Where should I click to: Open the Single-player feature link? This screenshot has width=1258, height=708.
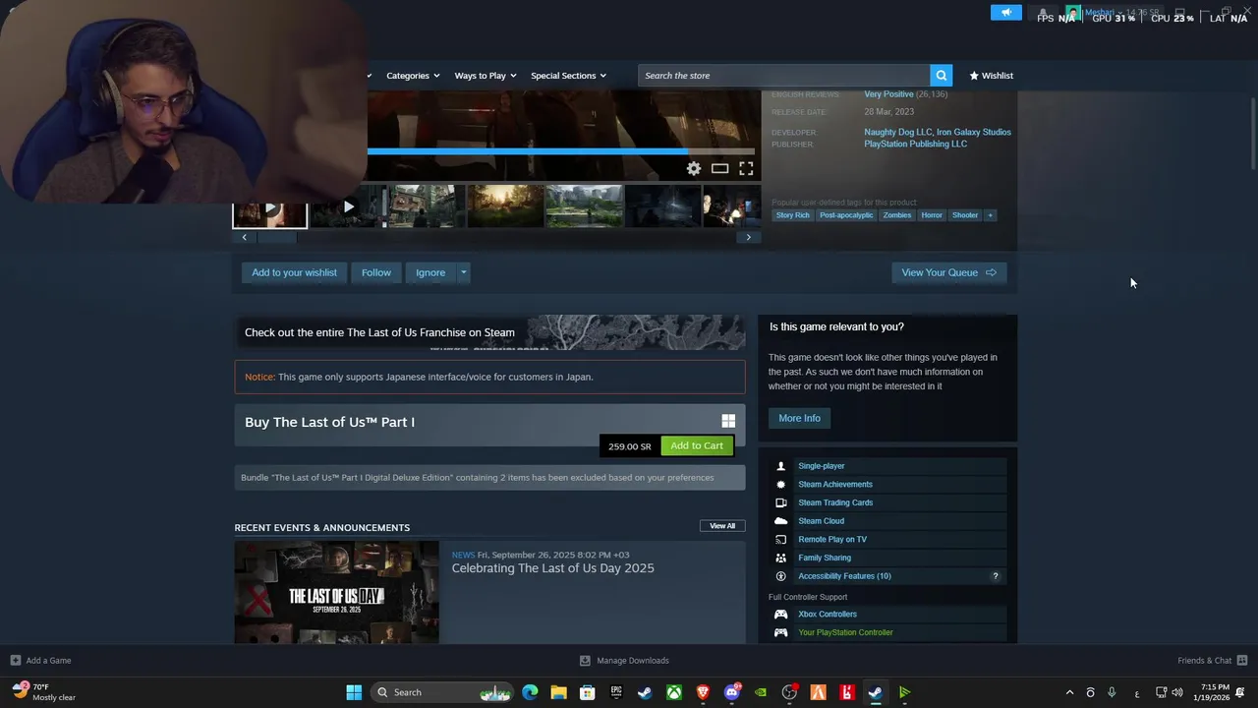tap(821, 466)
